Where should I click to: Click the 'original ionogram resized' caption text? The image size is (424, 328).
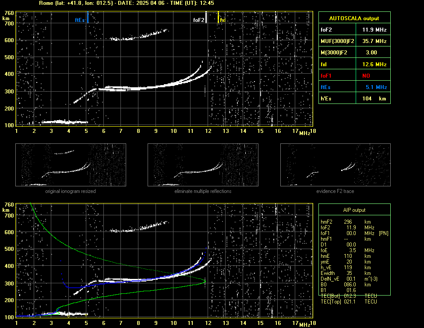click(71, 191)
